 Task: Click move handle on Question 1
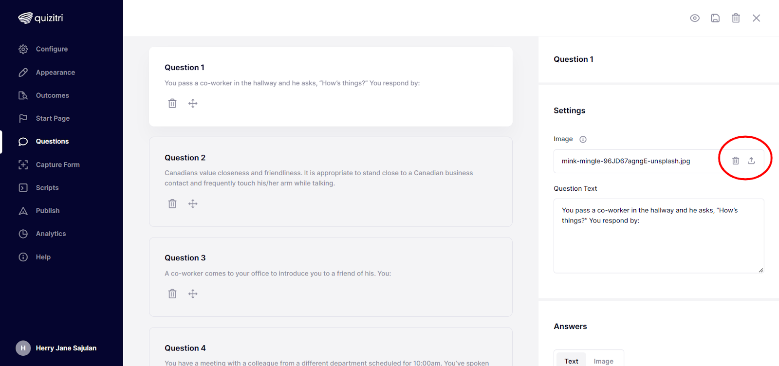tap(193, 103)
